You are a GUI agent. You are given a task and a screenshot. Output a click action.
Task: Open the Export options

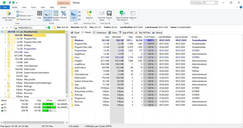109,16
